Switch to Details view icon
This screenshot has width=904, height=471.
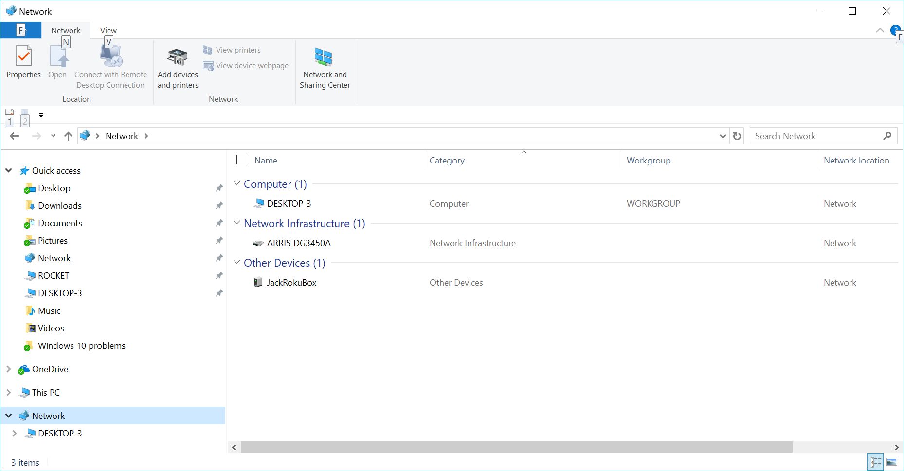tap(876, 462)
